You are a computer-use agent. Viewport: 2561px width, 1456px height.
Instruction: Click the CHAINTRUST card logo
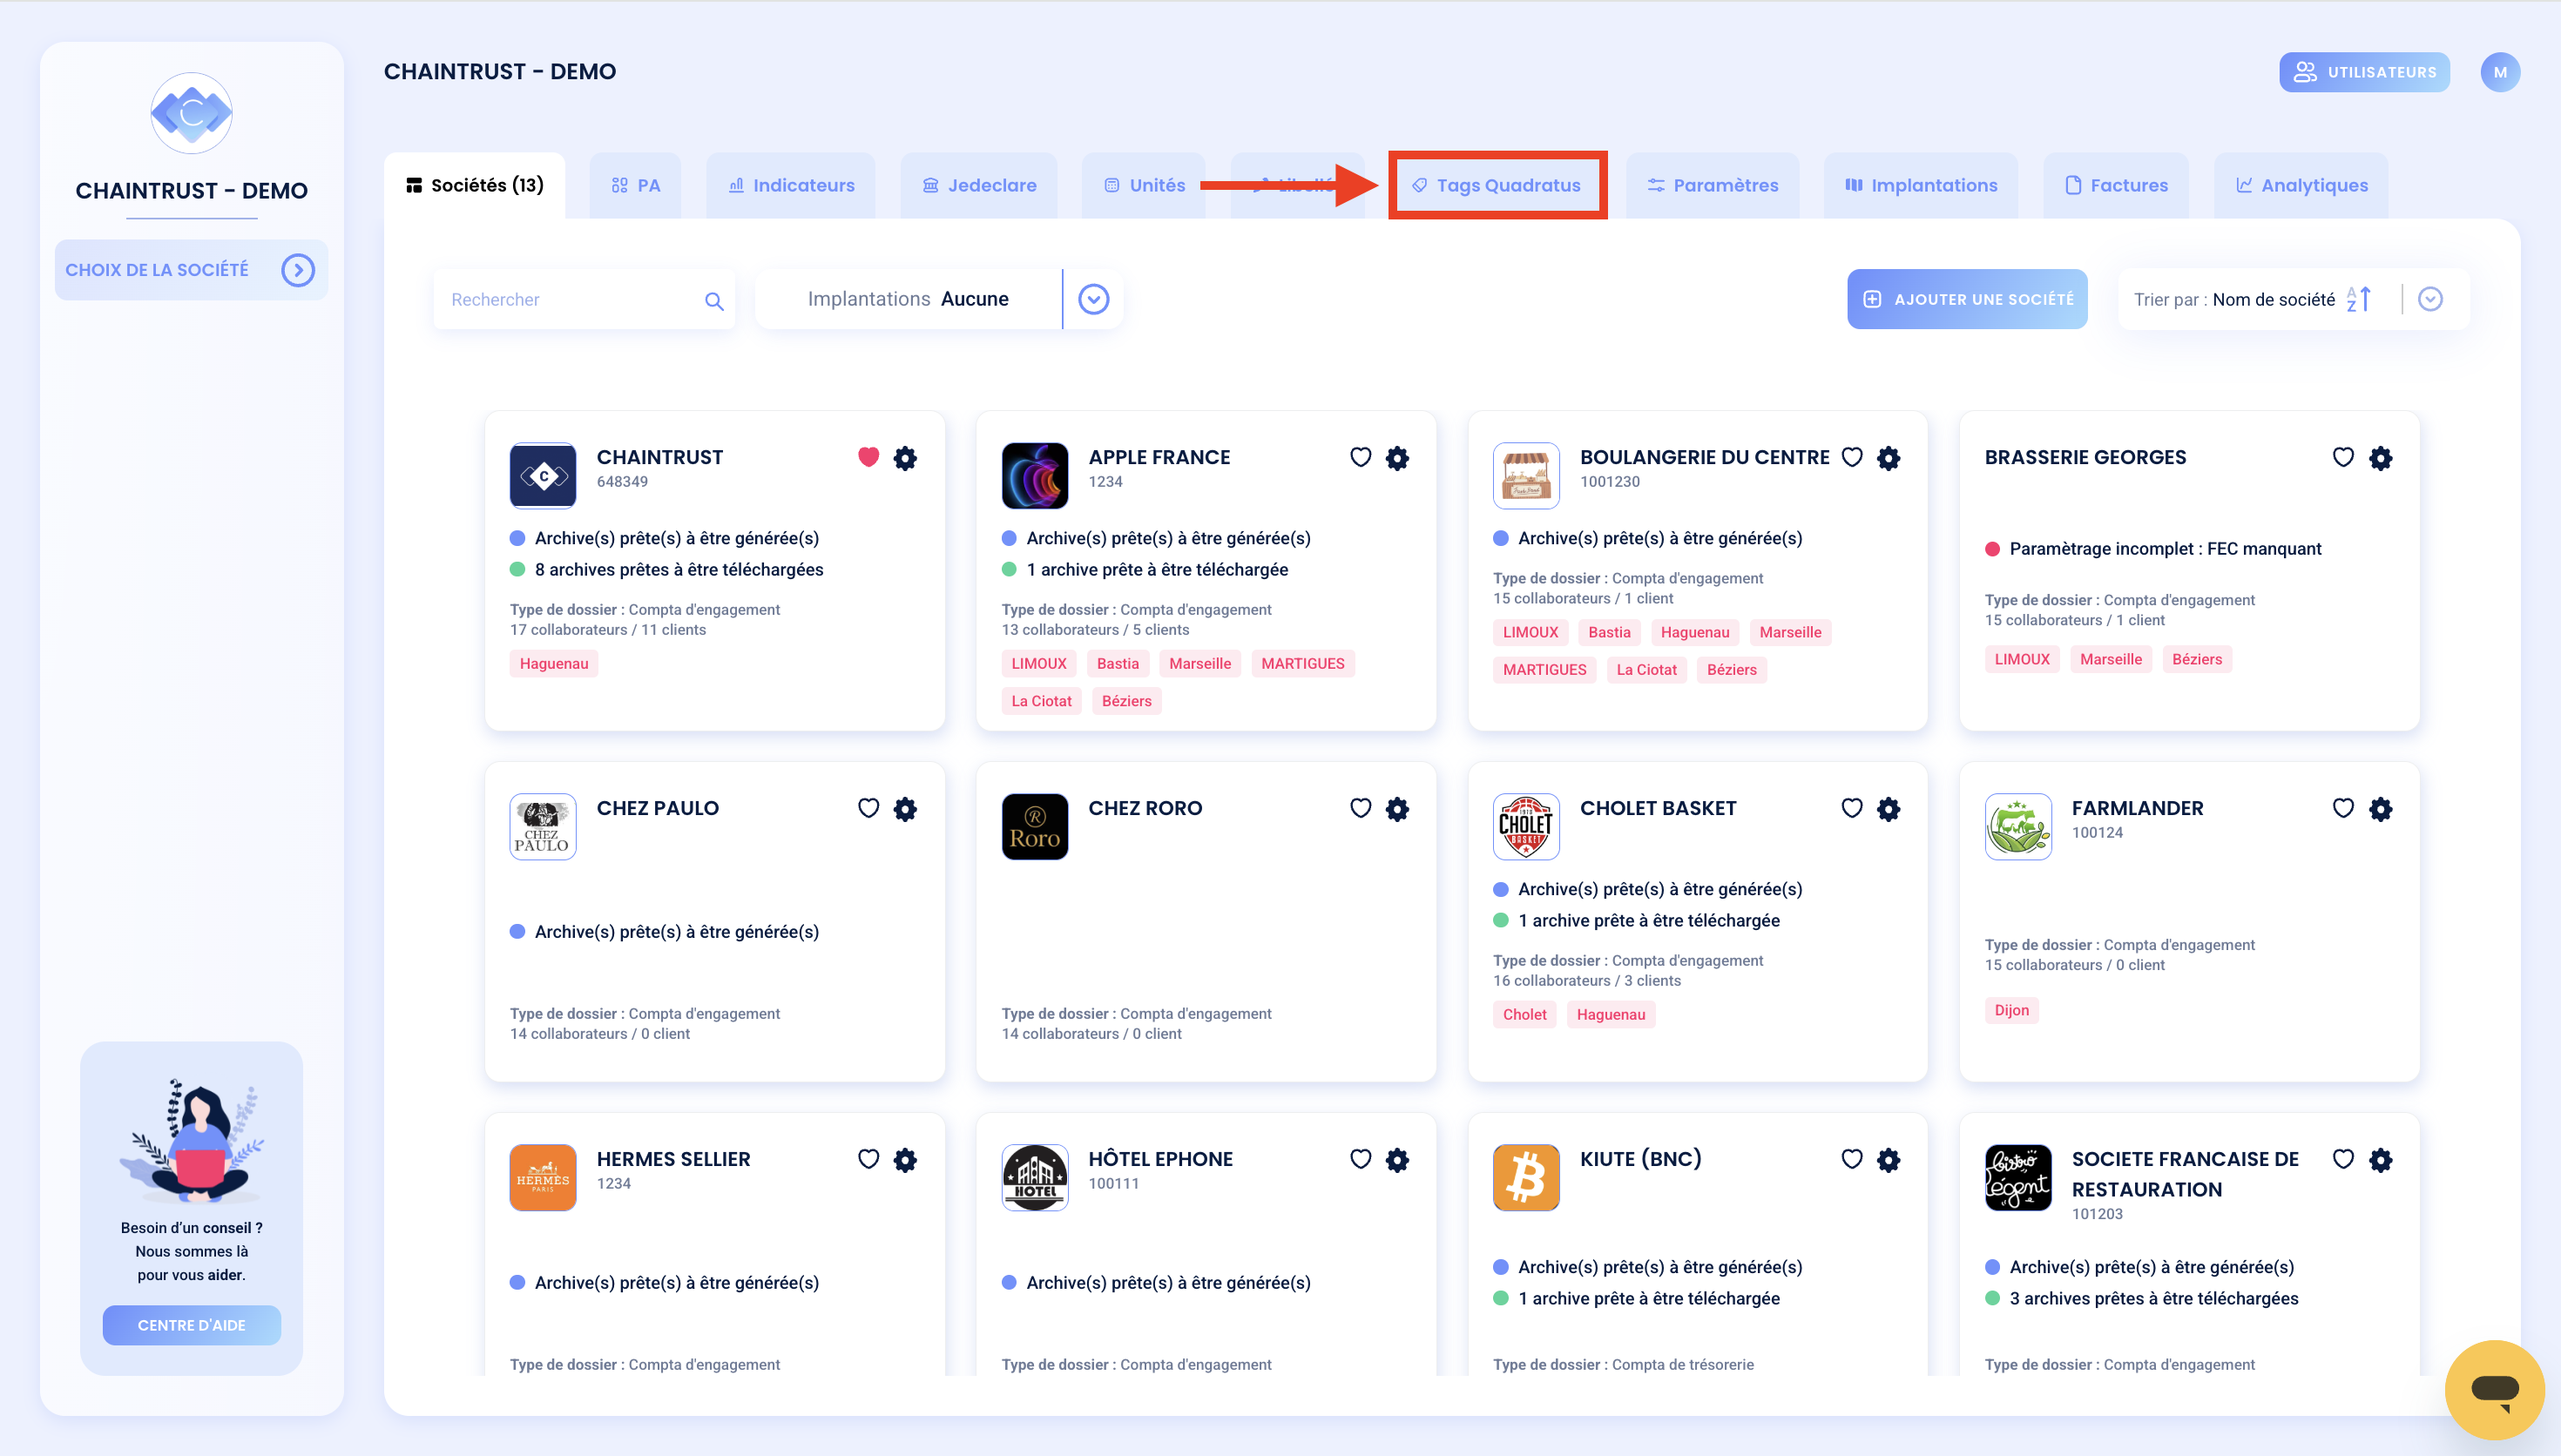[x=543, y=476]
